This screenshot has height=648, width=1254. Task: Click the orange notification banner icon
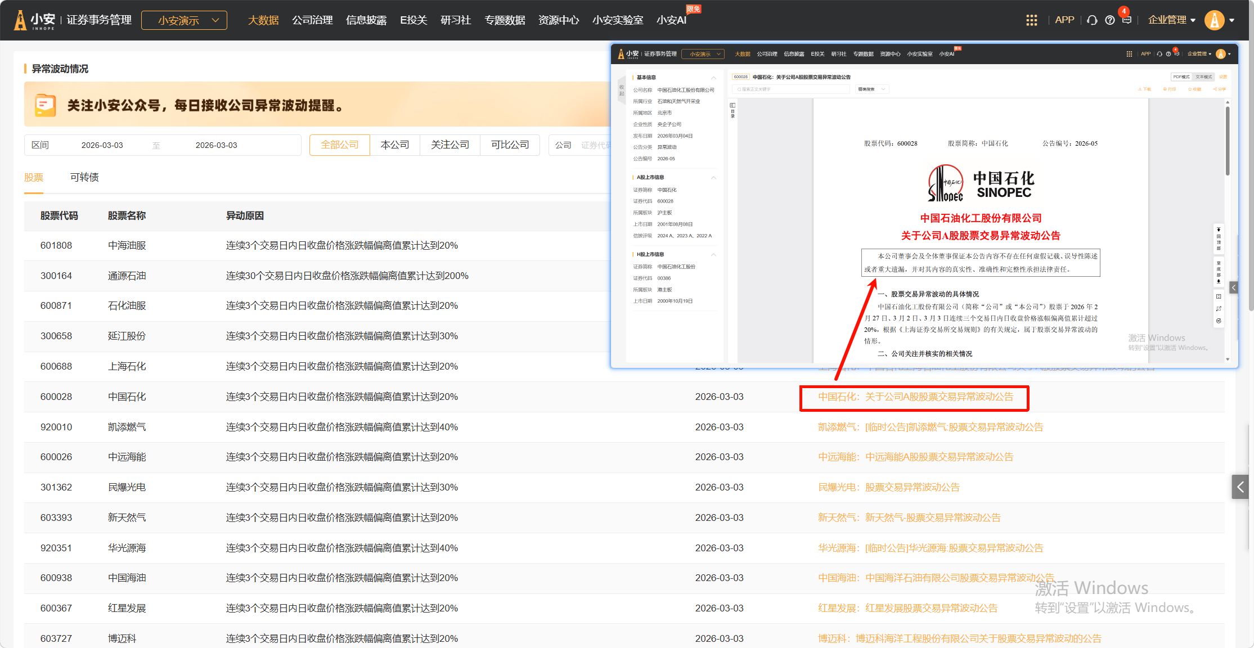coord(45,105)
